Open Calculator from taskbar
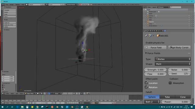This screenshot has width=195, height=109. 27,107
